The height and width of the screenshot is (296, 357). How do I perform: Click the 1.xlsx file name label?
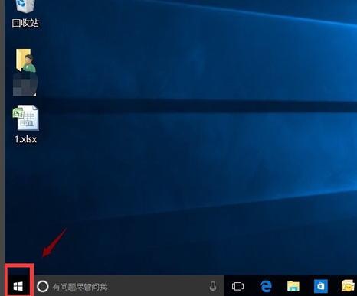25,139
